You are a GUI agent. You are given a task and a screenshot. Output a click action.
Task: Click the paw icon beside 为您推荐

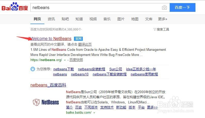click(33, 69)
